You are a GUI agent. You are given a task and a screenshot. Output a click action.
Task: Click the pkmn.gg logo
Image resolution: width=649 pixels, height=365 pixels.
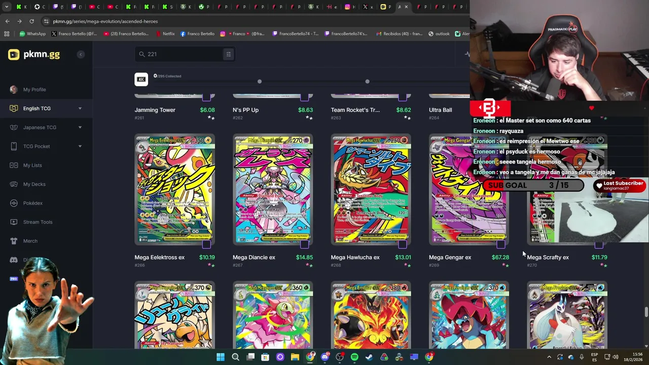34,54
